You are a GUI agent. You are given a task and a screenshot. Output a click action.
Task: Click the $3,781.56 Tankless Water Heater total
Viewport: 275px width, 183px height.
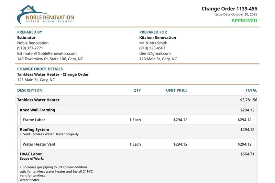pos(249,100)
